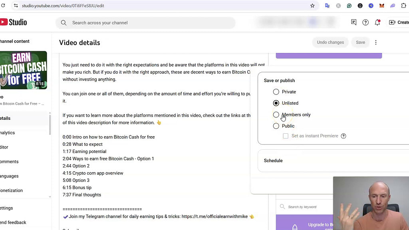Click the purple cloud extension icon
This screenshot has height=230, width=409.
point(393,6)
